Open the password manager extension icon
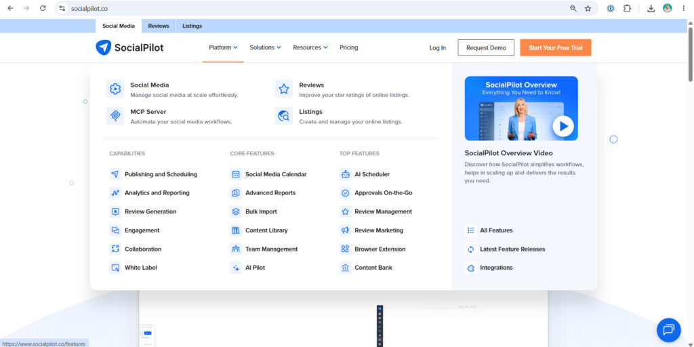Screen dimensions: 694x347 click(x=611, y=8)
